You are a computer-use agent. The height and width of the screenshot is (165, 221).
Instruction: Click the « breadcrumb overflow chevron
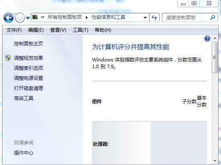[x=43, y=17]
